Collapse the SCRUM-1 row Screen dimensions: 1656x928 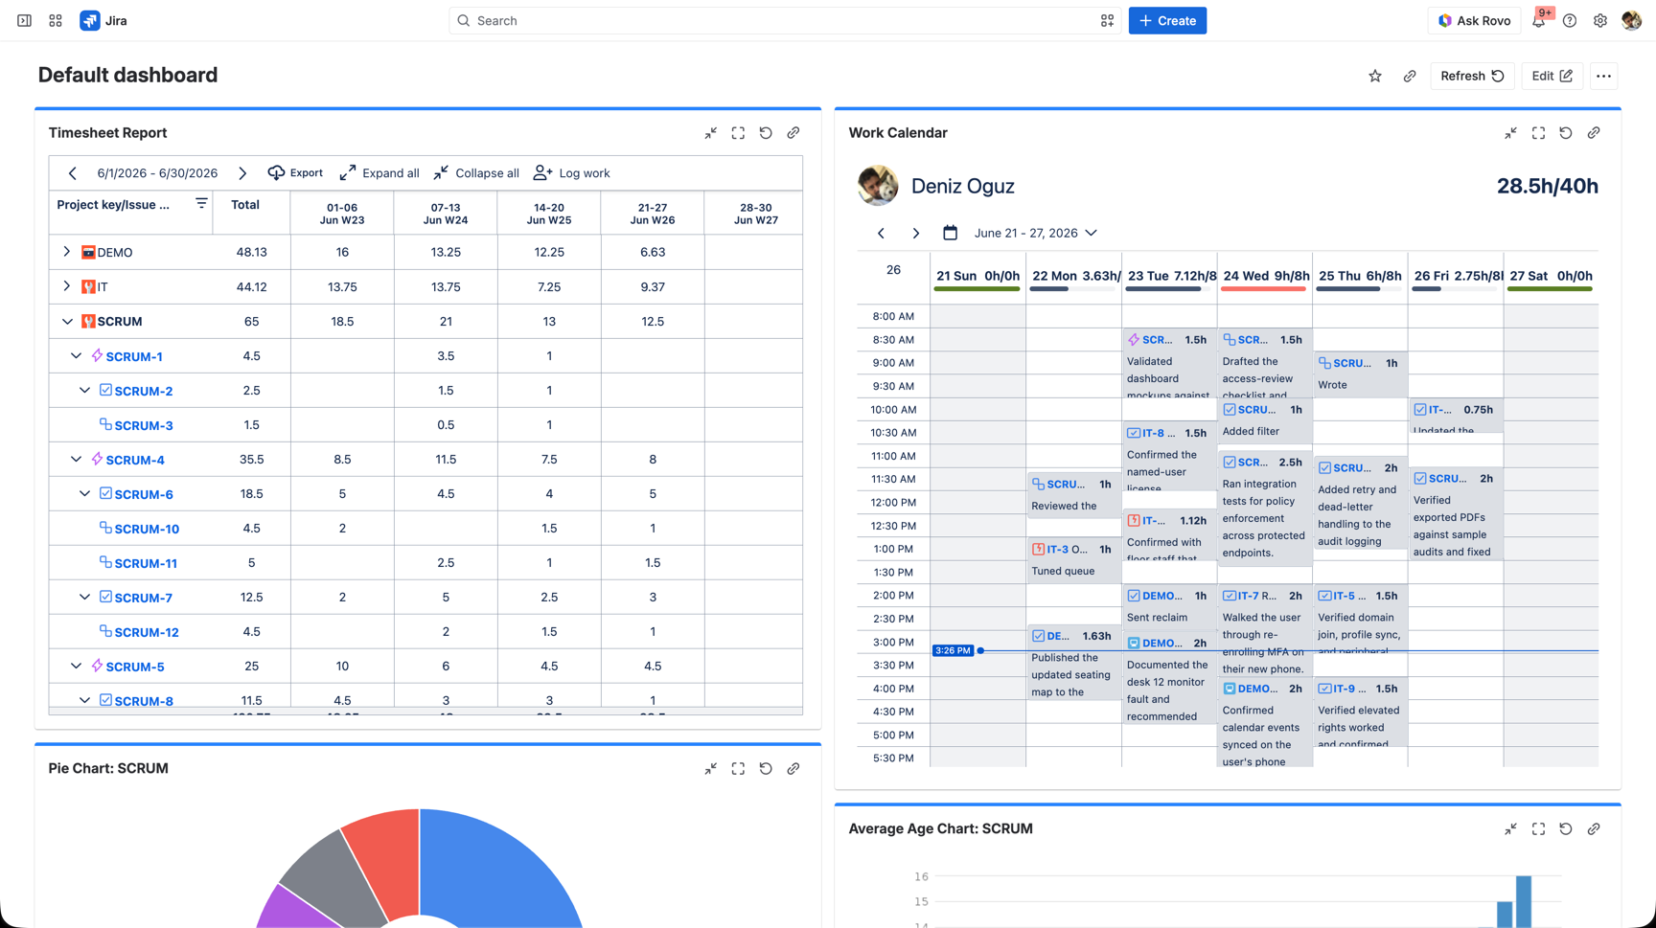[x=76, y=356]
